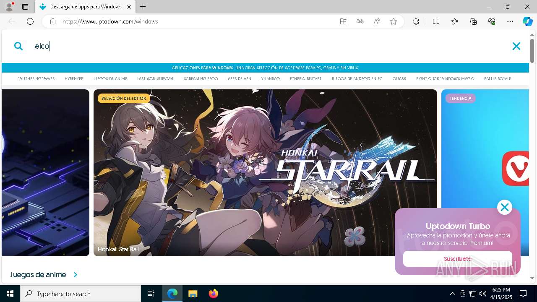537x302 pixels.
Task: Open the Battle Royale link
Action: [498, 79]
